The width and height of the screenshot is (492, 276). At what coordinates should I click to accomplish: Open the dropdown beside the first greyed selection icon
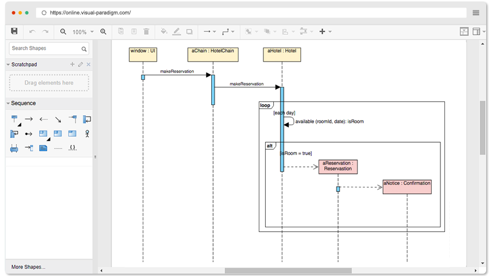coord(256,32)
